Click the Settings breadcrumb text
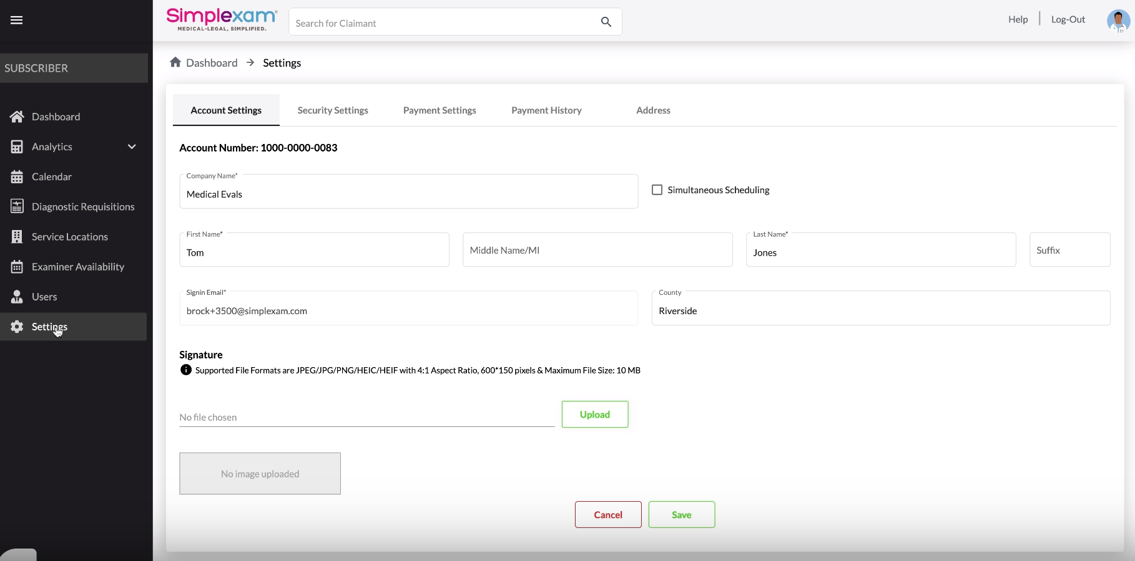The width and height of the screenshot is (1135, 561). click(x=282, y=62)
